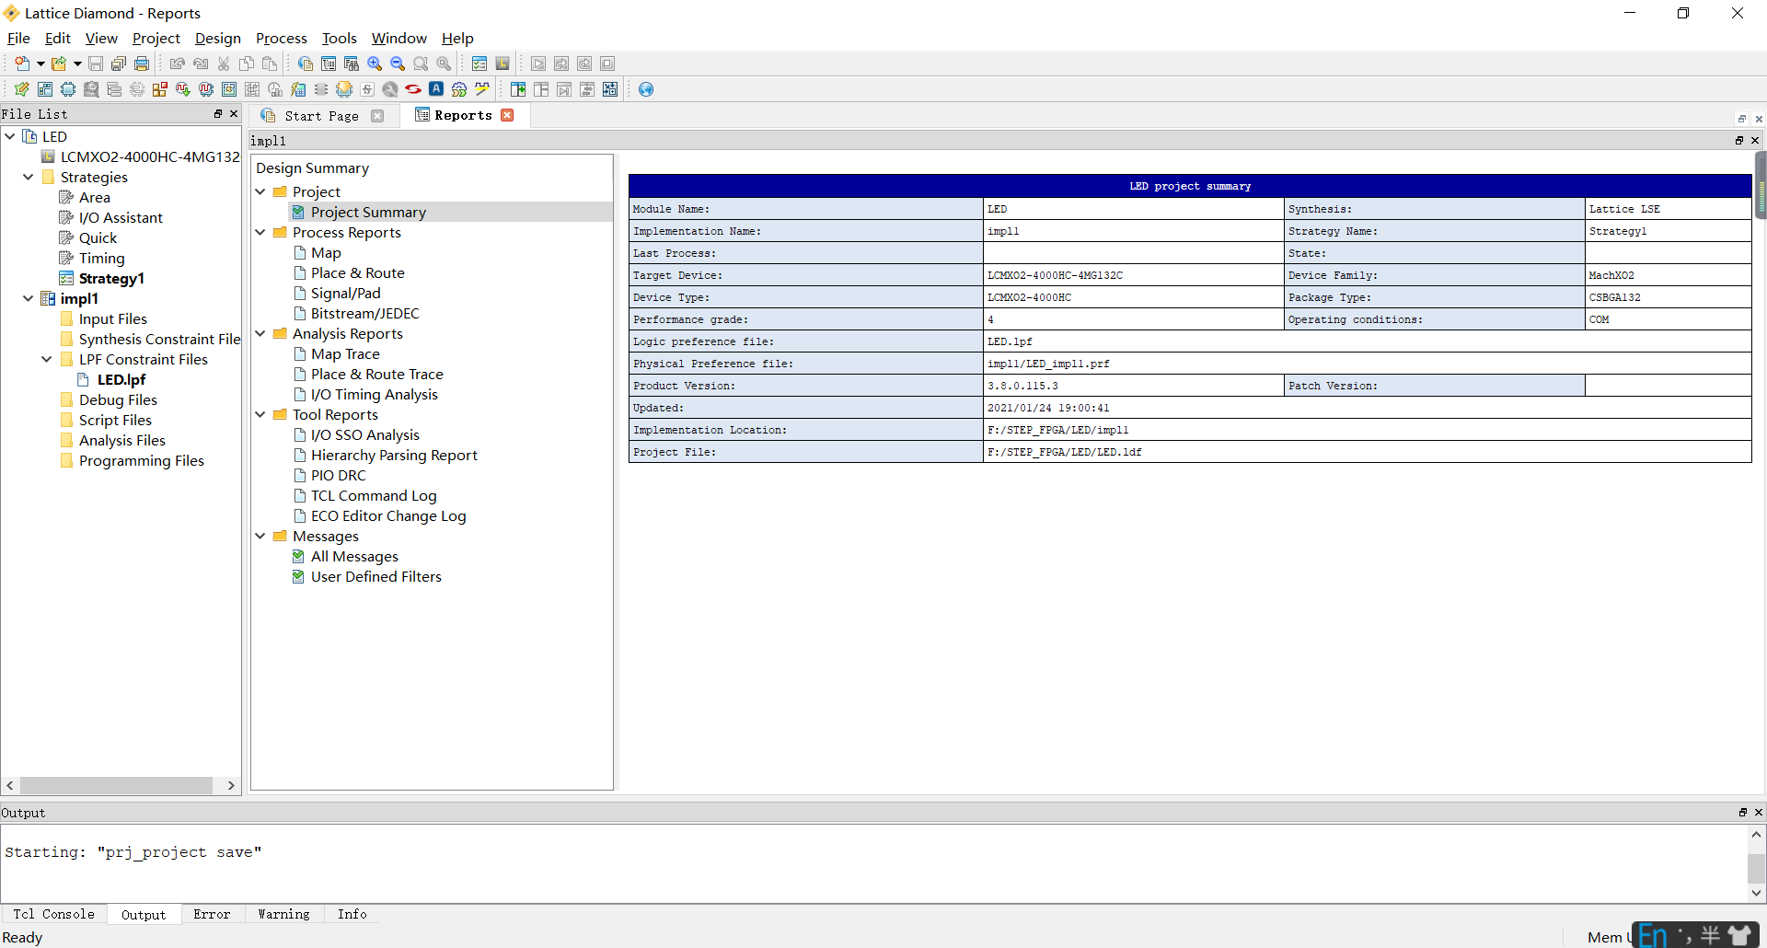Click the Zoom In magnifier icon
1767x948 pixels.
tap(375, 64)
